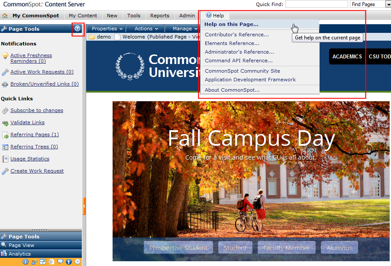Click the notebook icon beside Usage Statistics
The height and width of the screenshot is (266, 391).
(5, 159)
